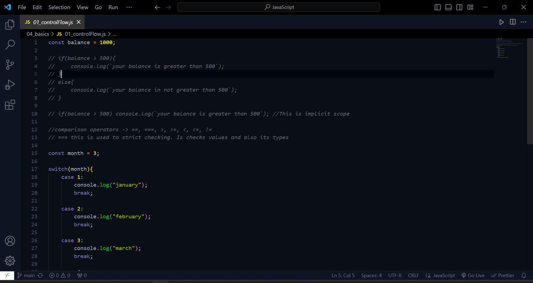Open the Go menu

[x=98, y=7]
